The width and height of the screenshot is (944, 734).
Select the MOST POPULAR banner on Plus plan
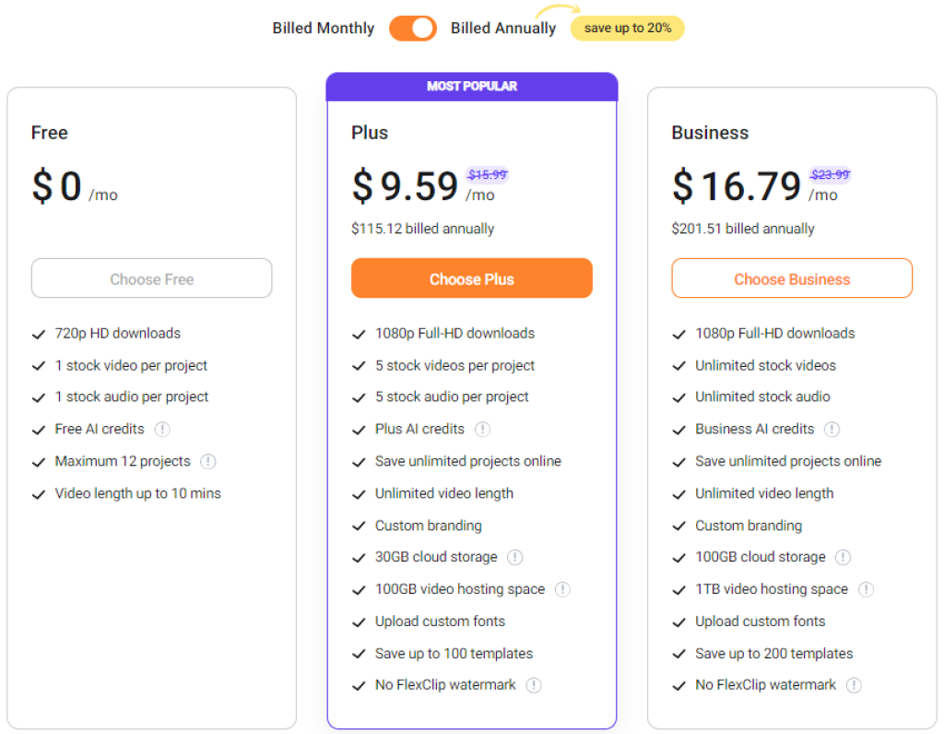(471, 86)
